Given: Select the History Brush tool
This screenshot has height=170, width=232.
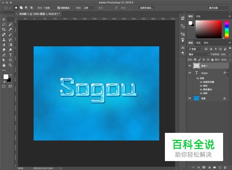Looking at the screenshot, I should [10, 40].
